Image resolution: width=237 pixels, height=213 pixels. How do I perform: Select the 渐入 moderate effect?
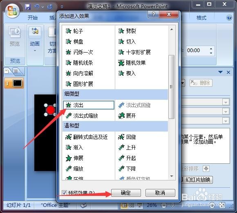74,147
